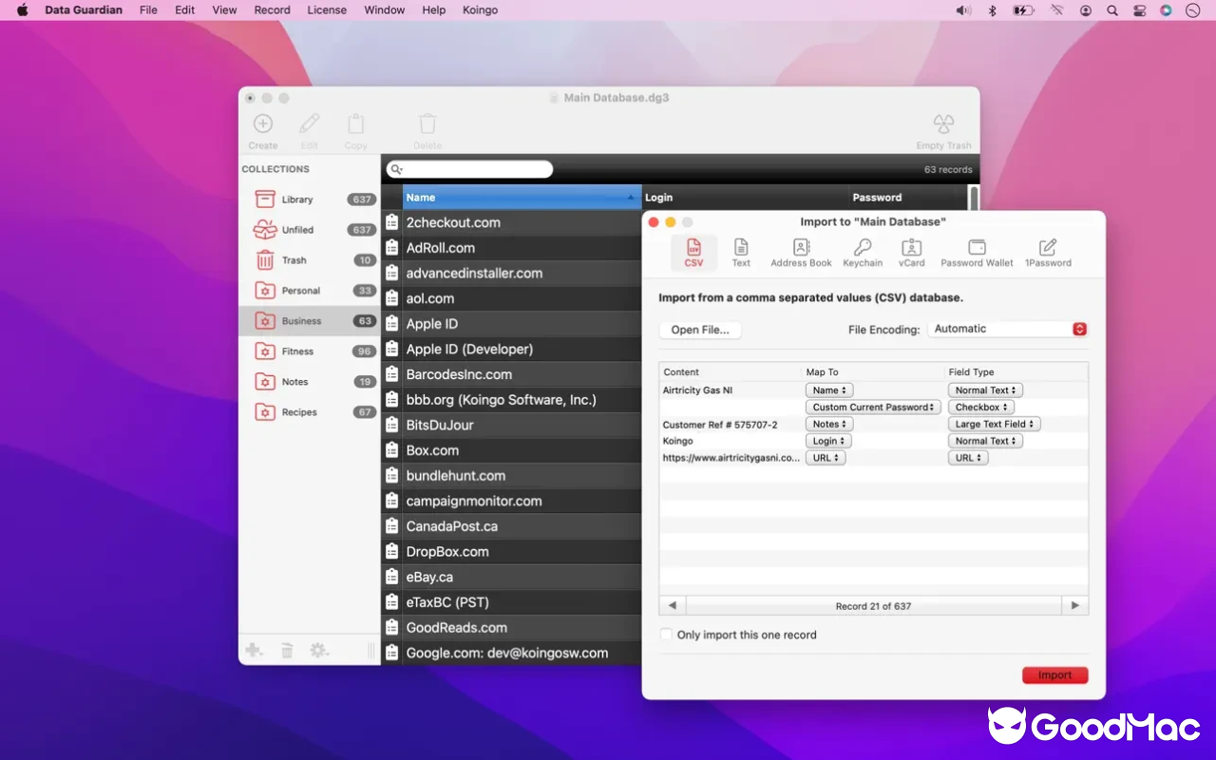The height and width of the screenshot is (760, 1216).
Task: Select the Password Wallet import icon
Action: click(976, 249)
